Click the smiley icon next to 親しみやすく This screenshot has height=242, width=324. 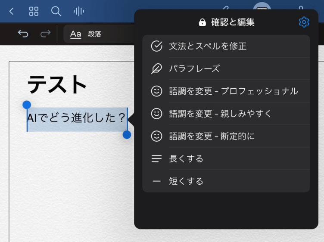[x=157, y=114]
